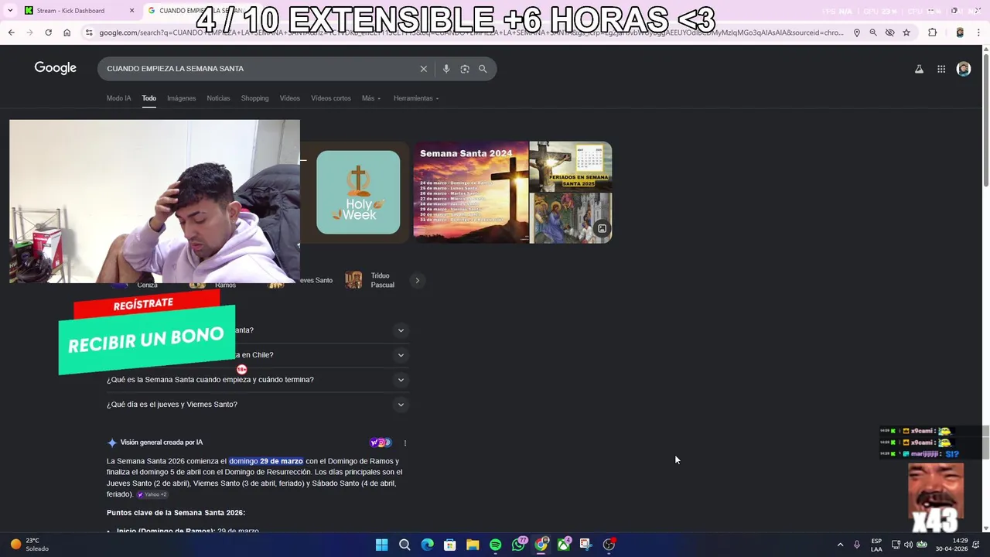990x557 pixels.
Task: Click the Holy Week image thumbnail
Action: click(358, 193)
